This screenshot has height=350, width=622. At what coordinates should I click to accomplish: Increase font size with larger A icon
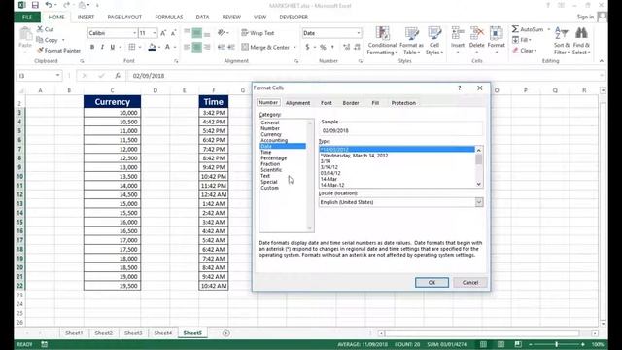(x=163, y=33)
